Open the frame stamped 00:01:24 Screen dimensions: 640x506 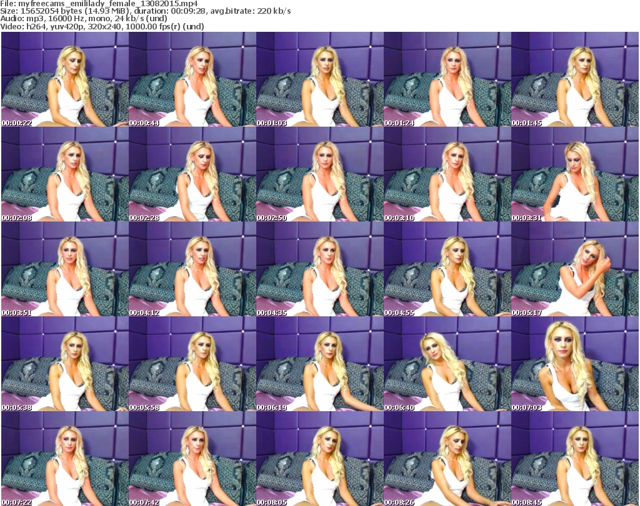447,79
